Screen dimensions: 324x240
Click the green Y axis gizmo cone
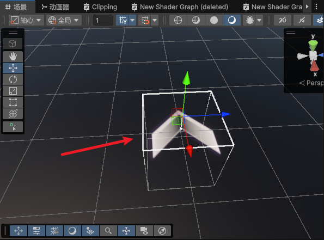point(313,45)
